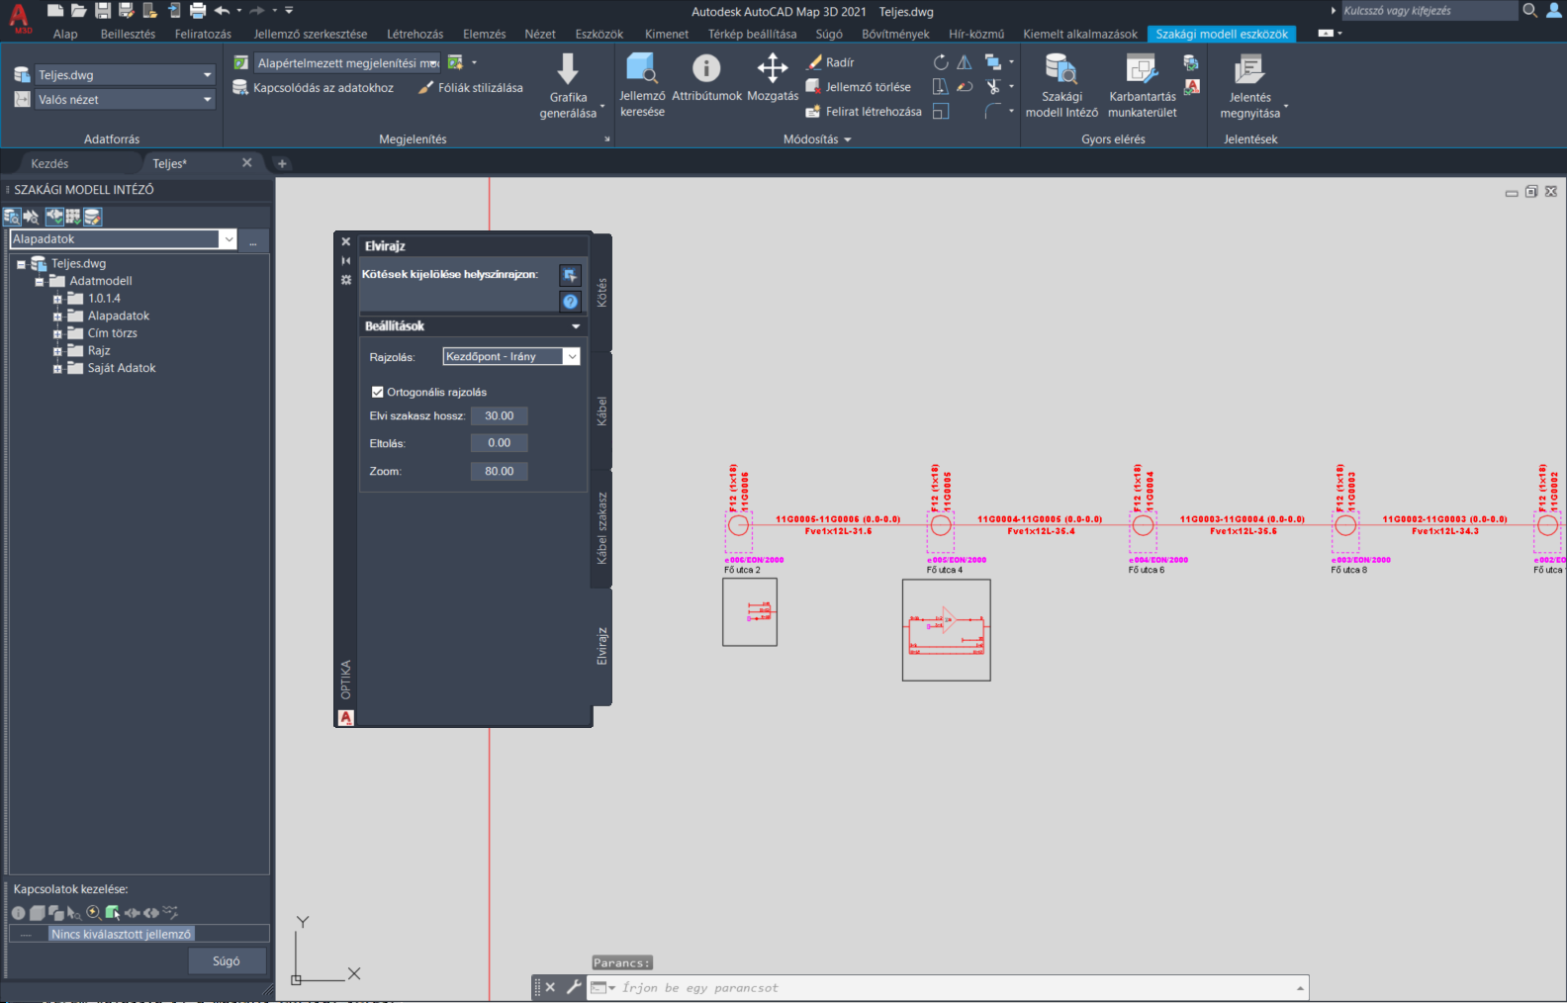
Task: Select the Kábel side tab in palette
Action: click(x=601, y=411)
